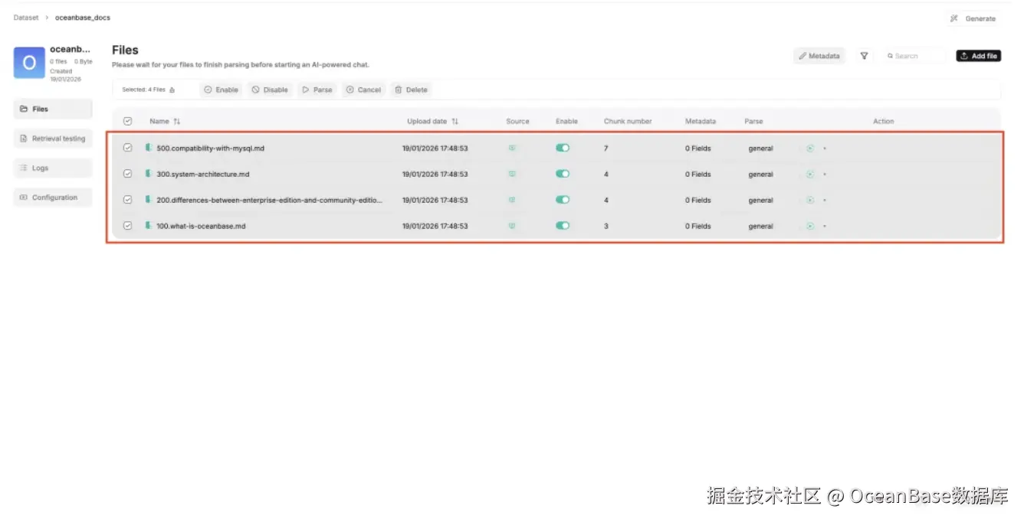Click the source icon of 300.system-architecture.md
Screen dimensions: 1024x522
512,175
